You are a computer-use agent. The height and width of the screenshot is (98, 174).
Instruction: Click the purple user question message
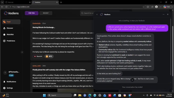click(137, 28)
